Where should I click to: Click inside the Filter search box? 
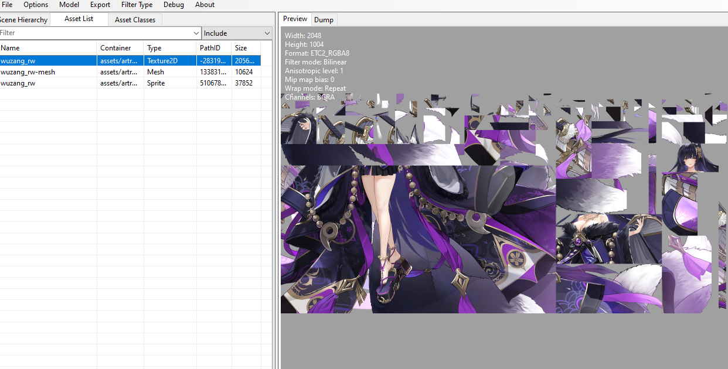pos(88,33)
